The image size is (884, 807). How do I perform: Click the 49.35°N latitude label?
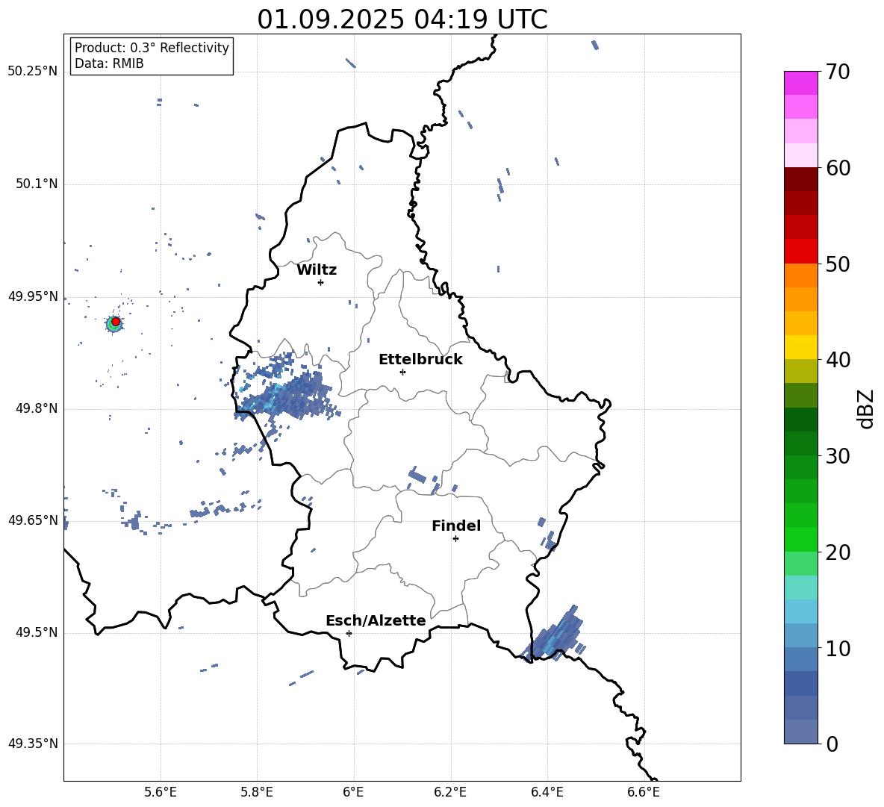click(x=33, y=744)
